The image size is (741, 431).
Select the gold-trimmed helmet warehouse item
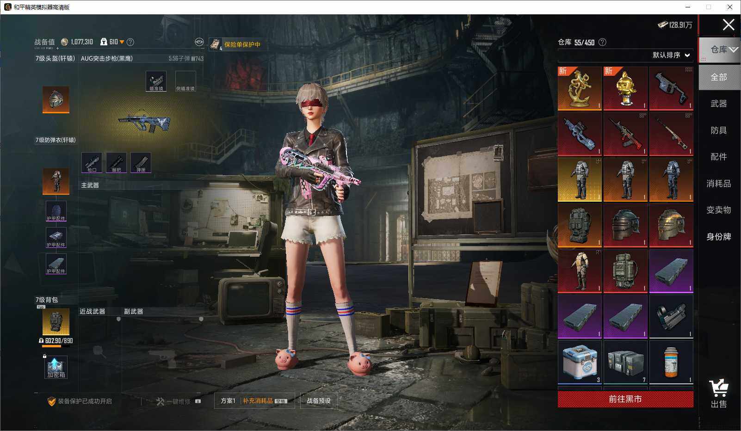[671, 225]
